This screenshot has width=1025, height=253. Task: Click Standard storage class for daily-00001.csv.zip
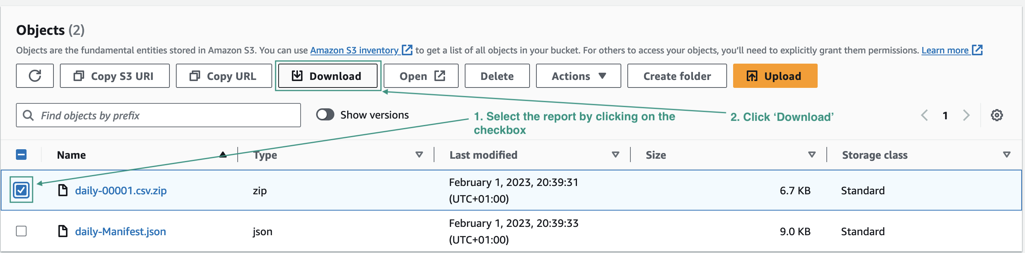(863, 191)
